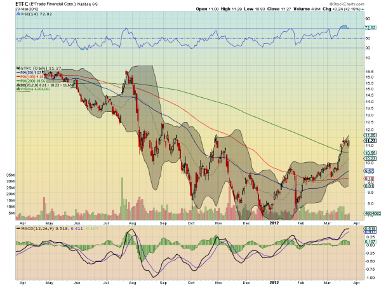The width and height of the screenshot is (381, 286).
Task: Click the 13.5 price axis label
Action: tap(370, 108)
